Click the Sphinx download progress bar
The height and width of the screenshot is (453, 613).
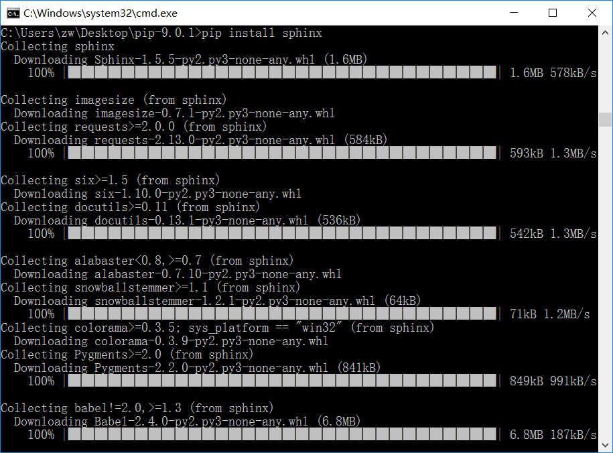pos(282,73)
